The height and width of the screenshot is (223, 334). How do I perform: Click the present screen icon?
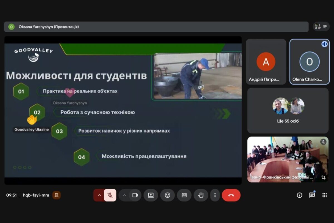click(x=151, y=195)
